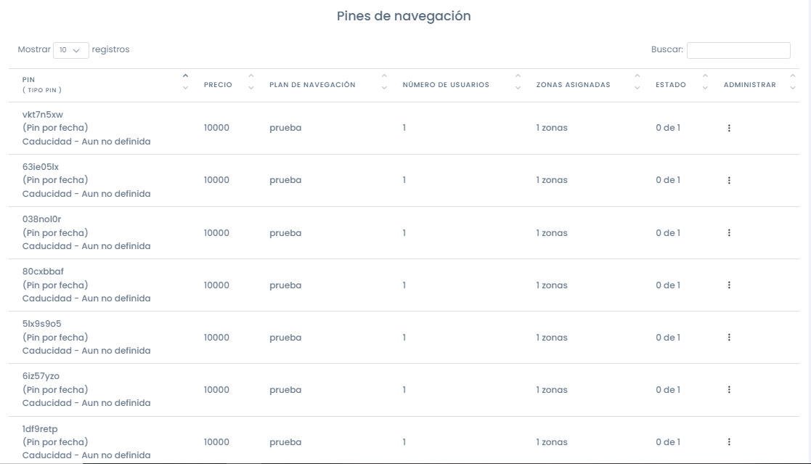811x464 pixels.
Task: Click the Administrar column sort arrows
Action: coord(792,82)
